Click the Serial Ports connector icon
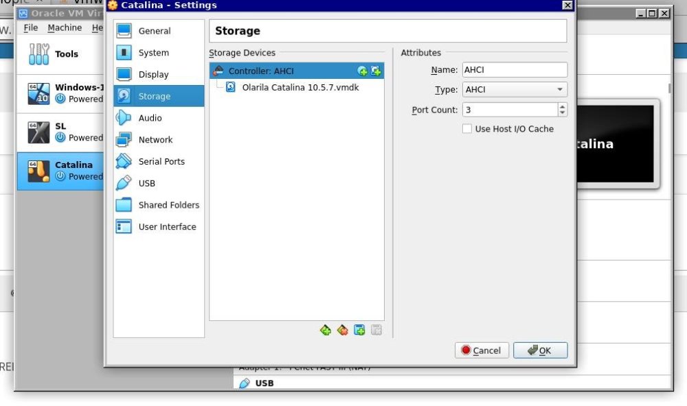 click(x=124, y=161)
